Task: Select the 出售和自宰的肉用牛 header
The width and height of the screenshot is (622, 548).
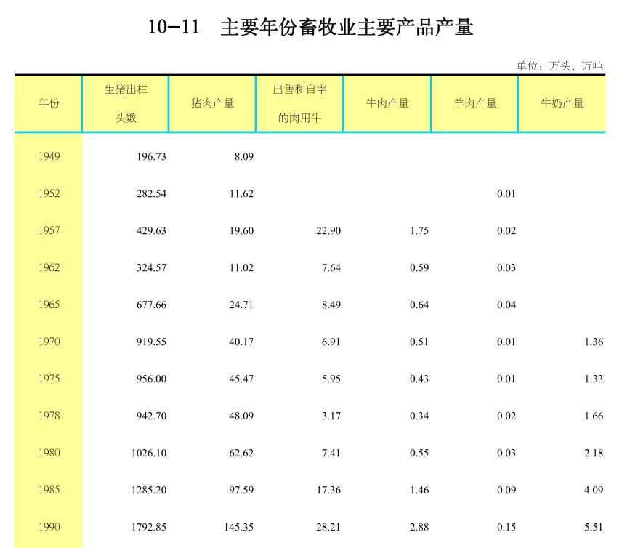Action: pyautogui.click(x=298, y=103)
